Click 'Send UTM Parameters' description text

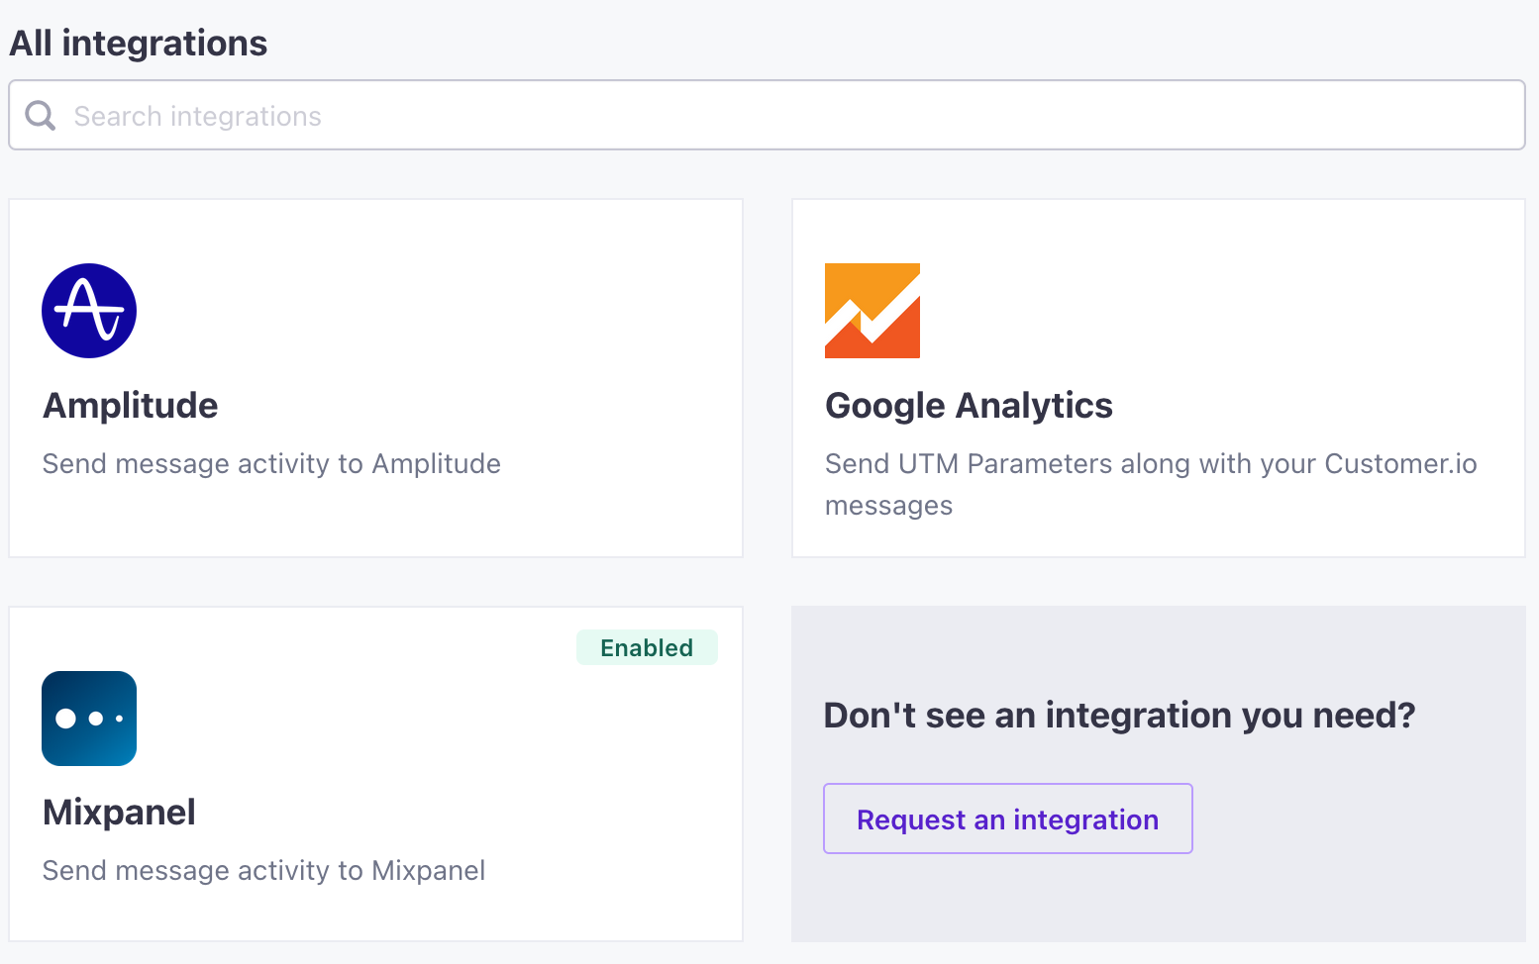coord(1151,484)
